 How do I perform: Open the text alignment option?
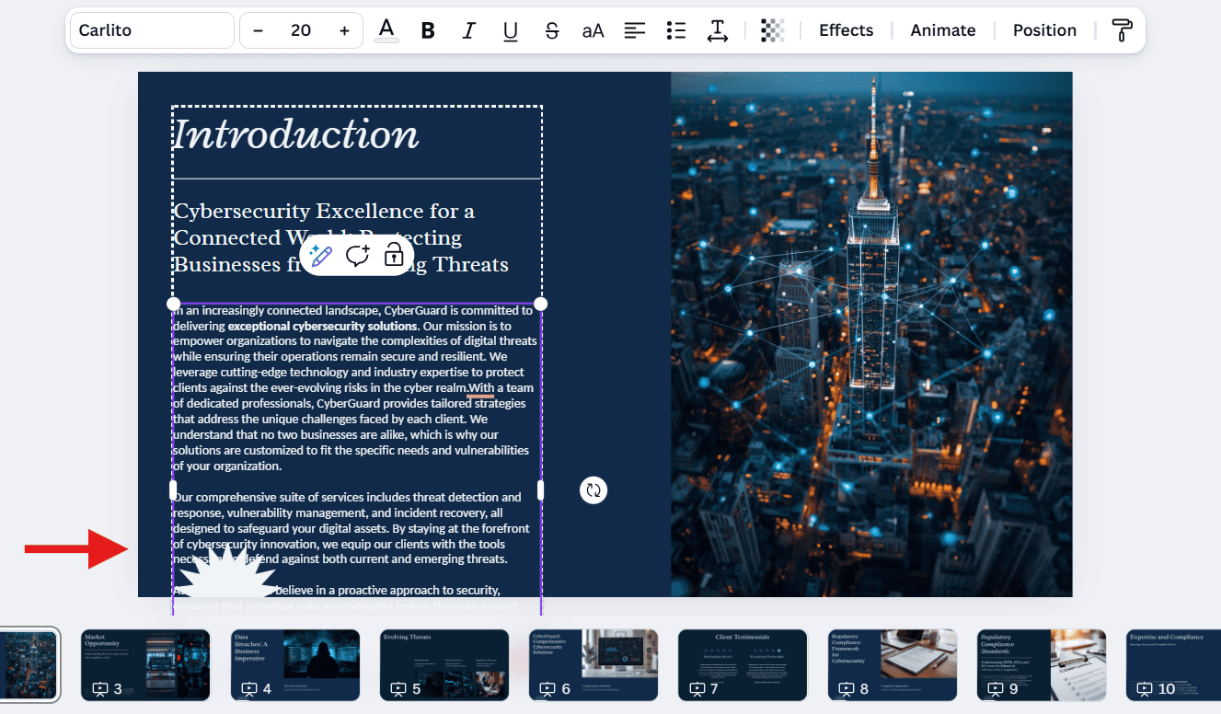point(634,30)
